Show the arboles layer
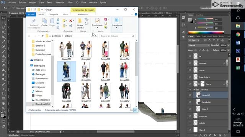This screenshot has height=137, width=245. 190,123
